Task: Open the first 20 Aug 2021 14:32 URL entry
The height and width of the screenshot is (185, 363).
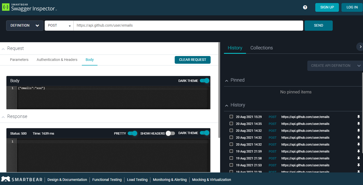Action: coord(305,131)
